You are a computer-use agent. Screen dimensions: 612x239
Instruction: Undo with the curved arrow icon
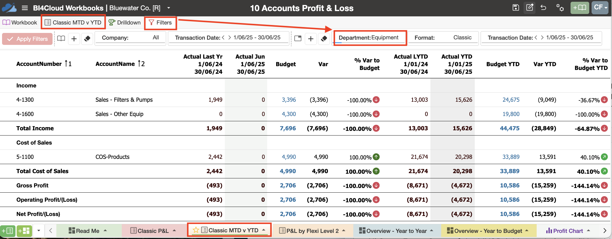pos(543,8)
